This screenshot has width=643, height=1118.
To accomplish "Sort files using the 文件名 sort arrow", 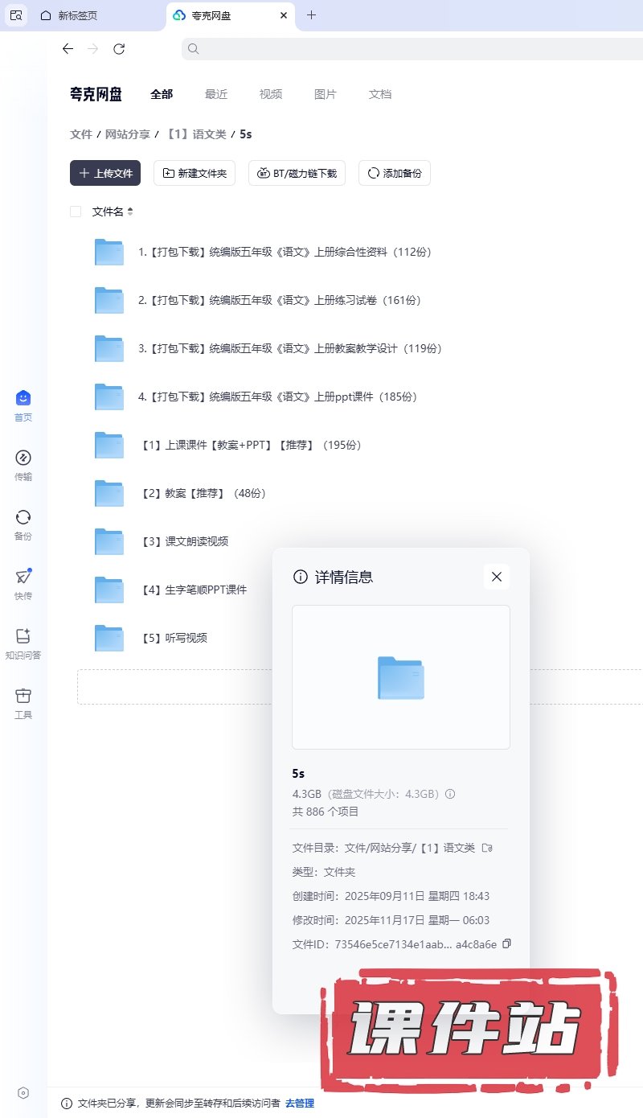I will coord(130,212).
